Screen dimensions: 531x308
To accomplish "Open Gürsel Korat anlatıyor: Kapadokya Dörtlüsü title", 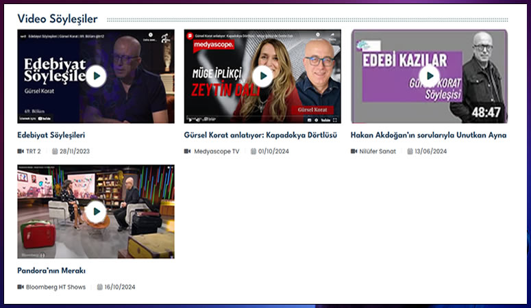I will pyautogui.click(x=260, y=136).
